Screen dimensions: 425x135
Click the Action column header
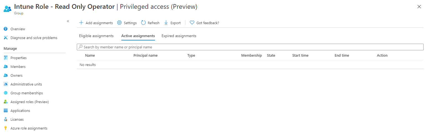tap(382, 56)
